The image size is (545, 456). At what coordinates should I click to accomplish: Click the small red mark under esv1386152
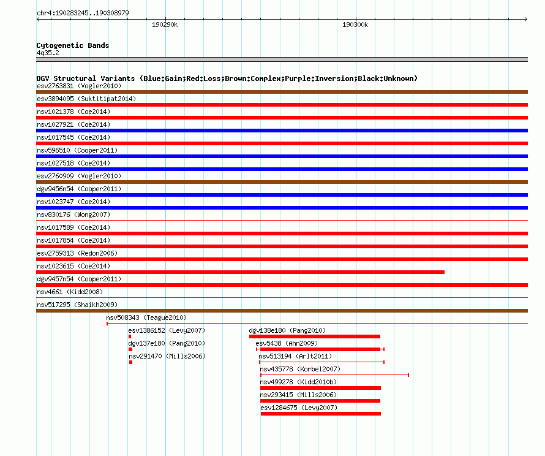130,336
